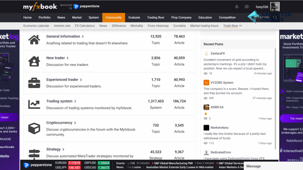Click ZantaraFX user avatar
Viewport: 303px width, 170px height.
[206, 53]
